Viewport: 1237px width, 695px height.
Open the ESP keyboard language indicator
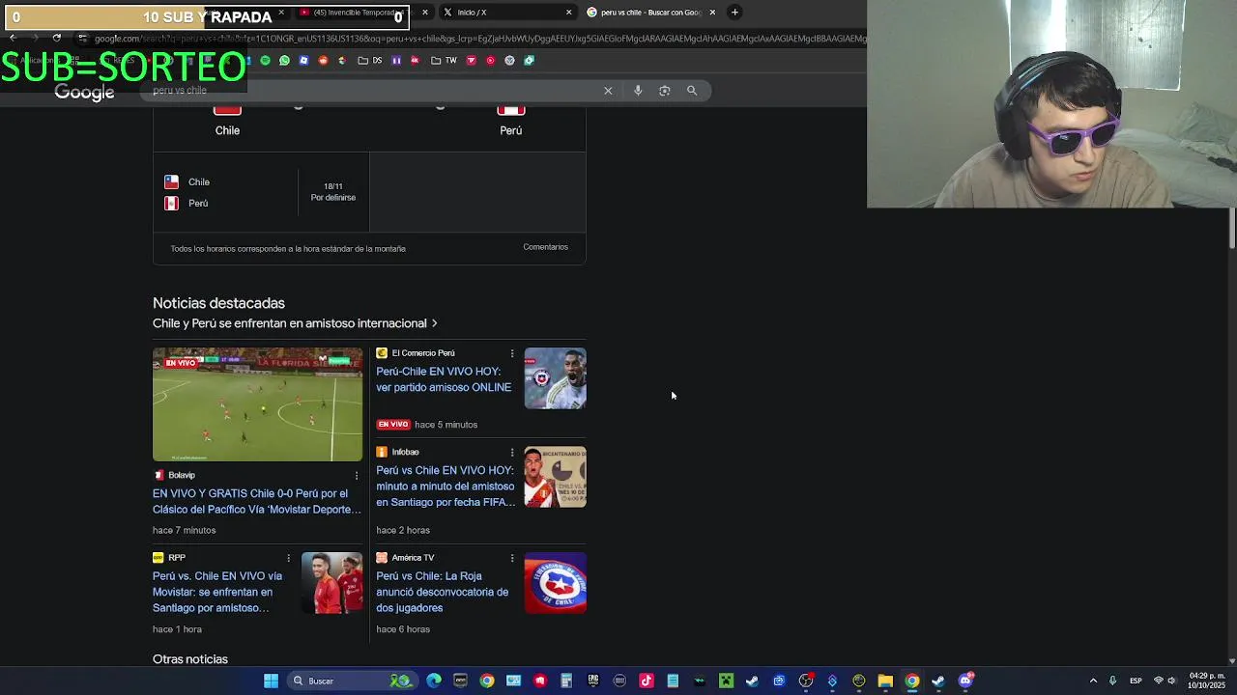coord(1136,681)
